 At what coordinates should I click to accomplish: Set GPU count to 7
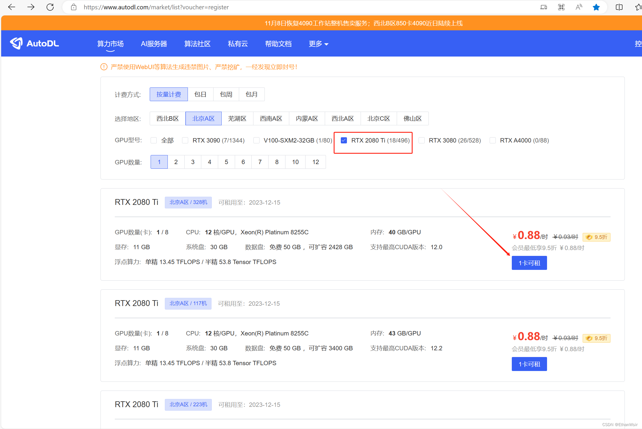pos(260,162)
